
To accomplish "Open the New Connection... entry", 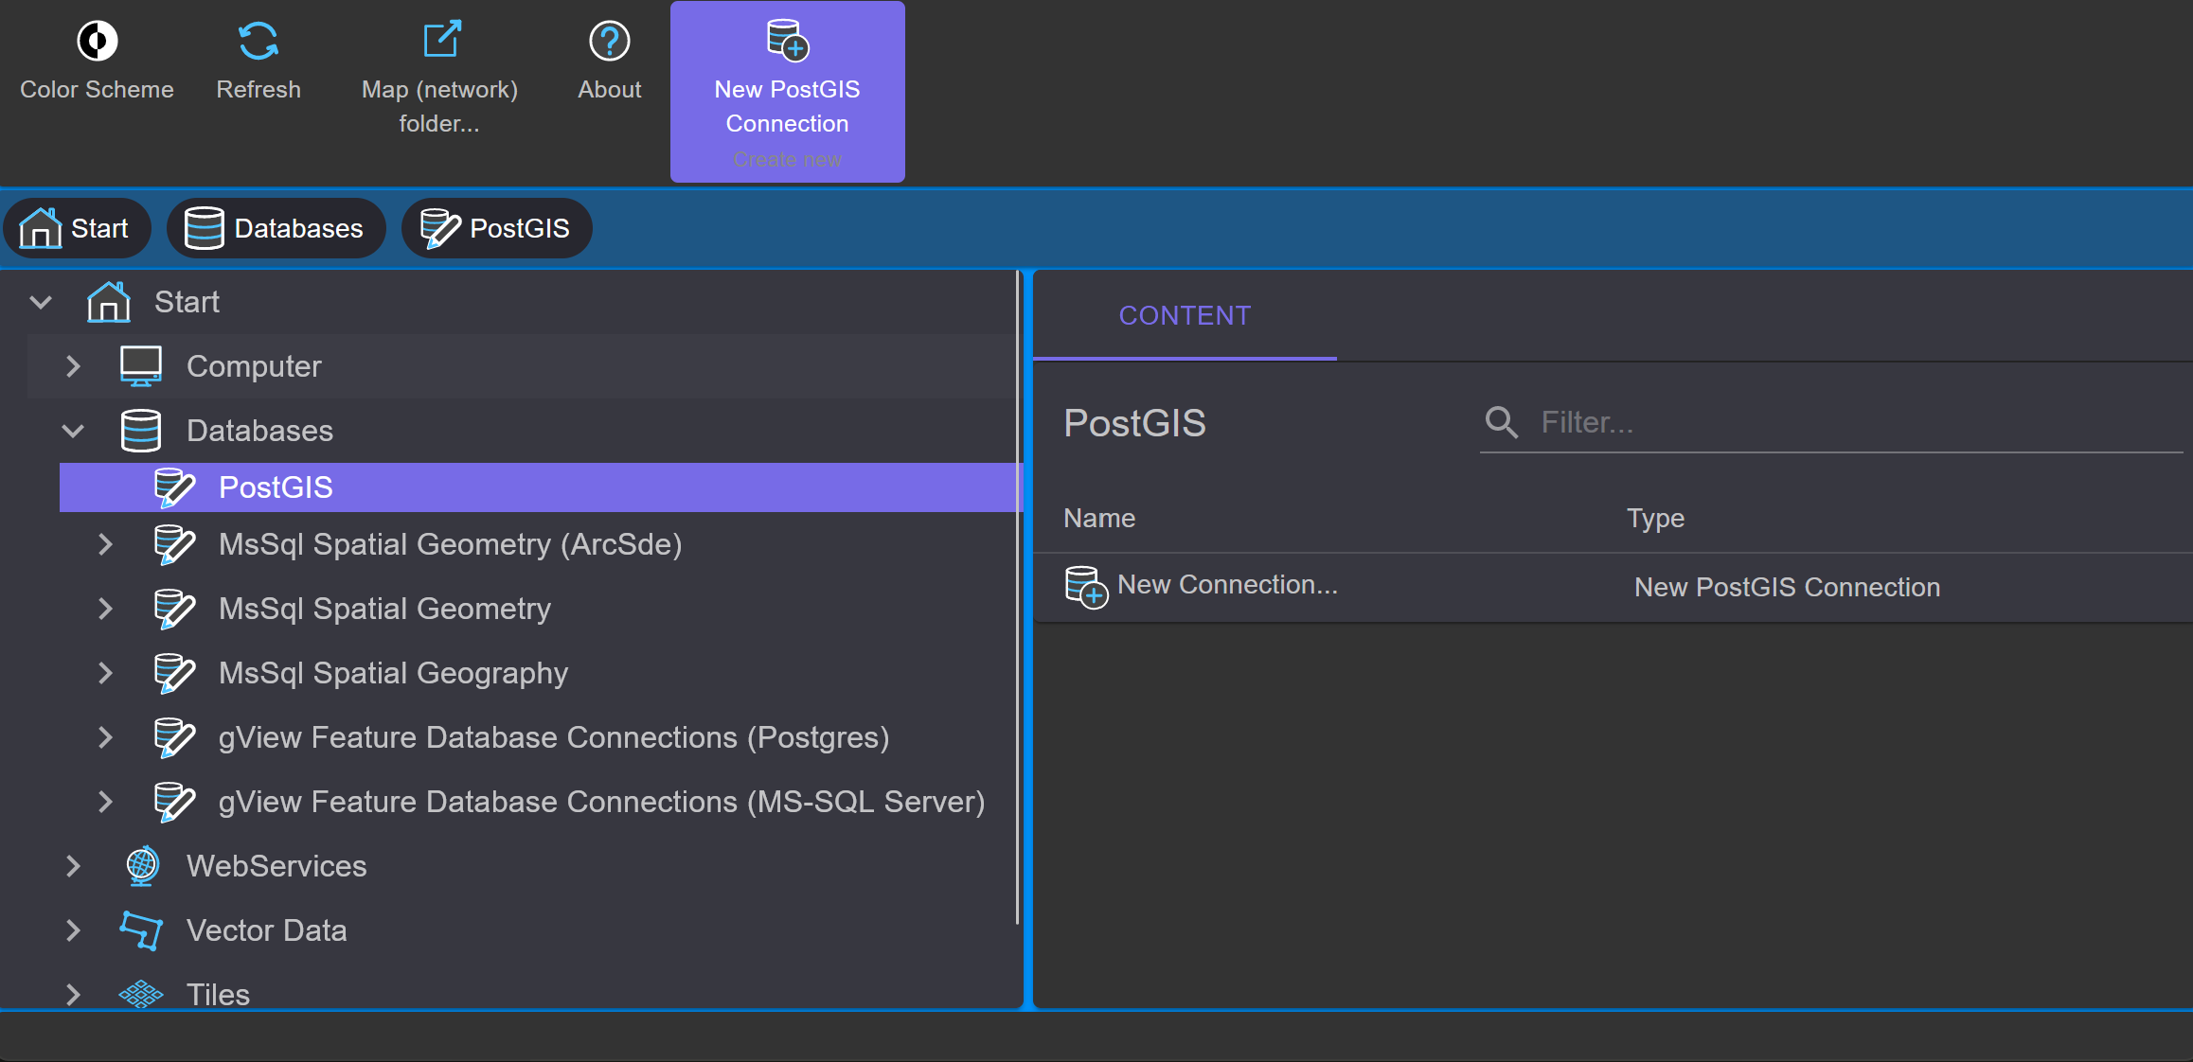I will 1227,585.
